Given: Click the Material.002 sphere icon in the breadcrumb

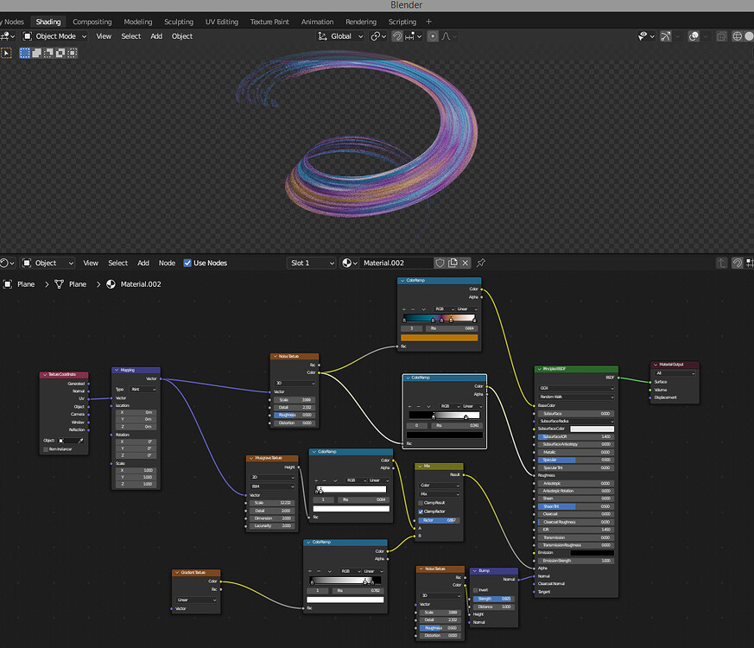Looking at the screenshot, I should click(x=111, y=284).
